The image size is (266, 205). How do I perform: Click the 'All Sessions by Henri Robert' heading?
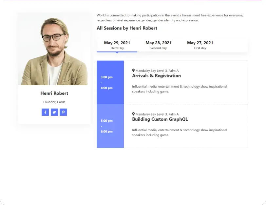coord(127,28)
